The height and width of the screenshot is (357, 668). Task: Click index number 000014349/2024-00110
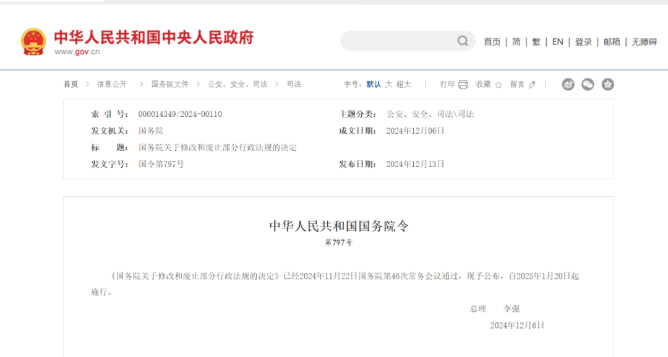point(180,114)
